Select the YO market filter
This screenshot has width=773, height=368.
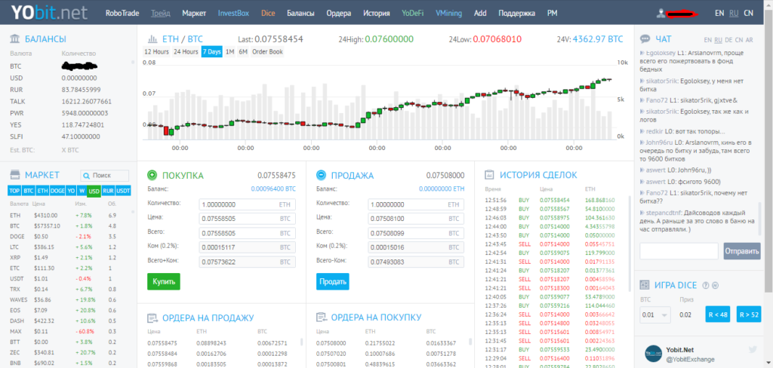point(71,191)
